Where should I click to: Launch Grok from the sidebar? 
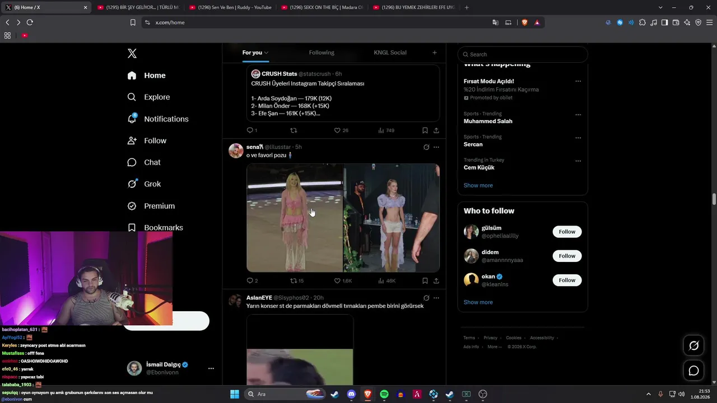coord(144,184)
